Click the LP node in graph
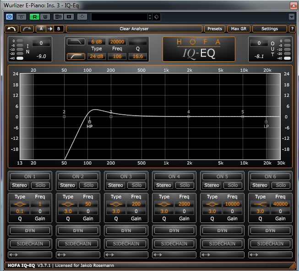This screenshot has width=299, height=271. tap(266, 122)
